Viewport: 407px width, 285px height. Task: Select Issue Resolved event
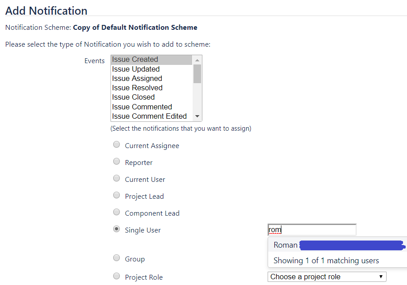(x=152, y=88)
